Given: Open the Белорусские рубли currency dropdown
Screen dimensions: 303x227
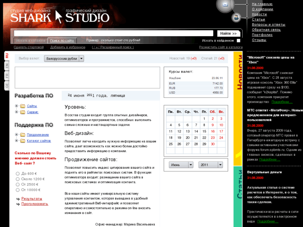Looking at the screenshot, I should (x=64, y=59).
